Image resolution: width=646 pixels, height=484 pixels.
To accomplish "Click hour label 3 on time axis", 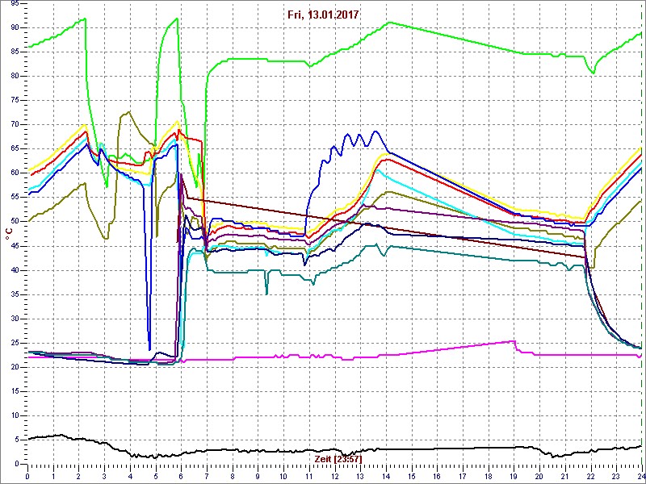I will click(x=104, y=476).
